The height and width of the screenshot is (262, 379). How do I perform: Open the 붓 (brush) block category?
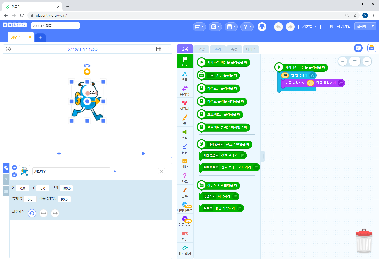tap(185, 119)
